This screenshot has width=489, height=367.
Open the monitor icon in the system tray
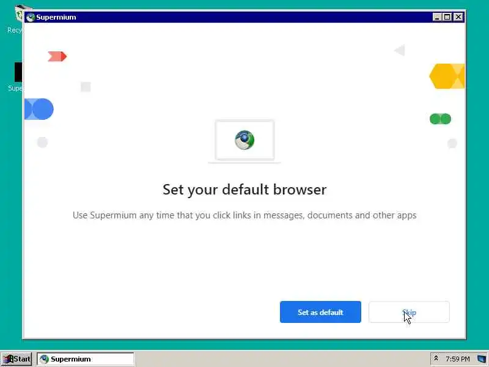[482, 359]
